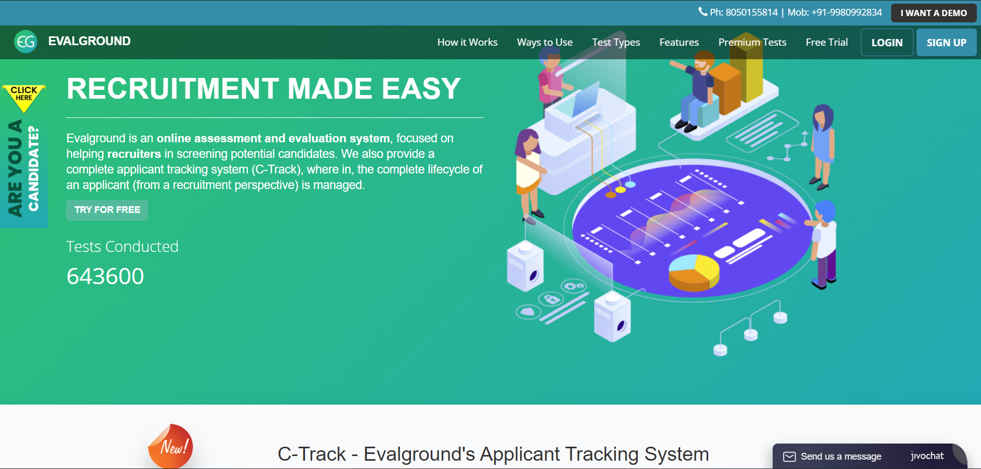
Task: Open the How it Works menu item
Action: [x=467, y=42]
